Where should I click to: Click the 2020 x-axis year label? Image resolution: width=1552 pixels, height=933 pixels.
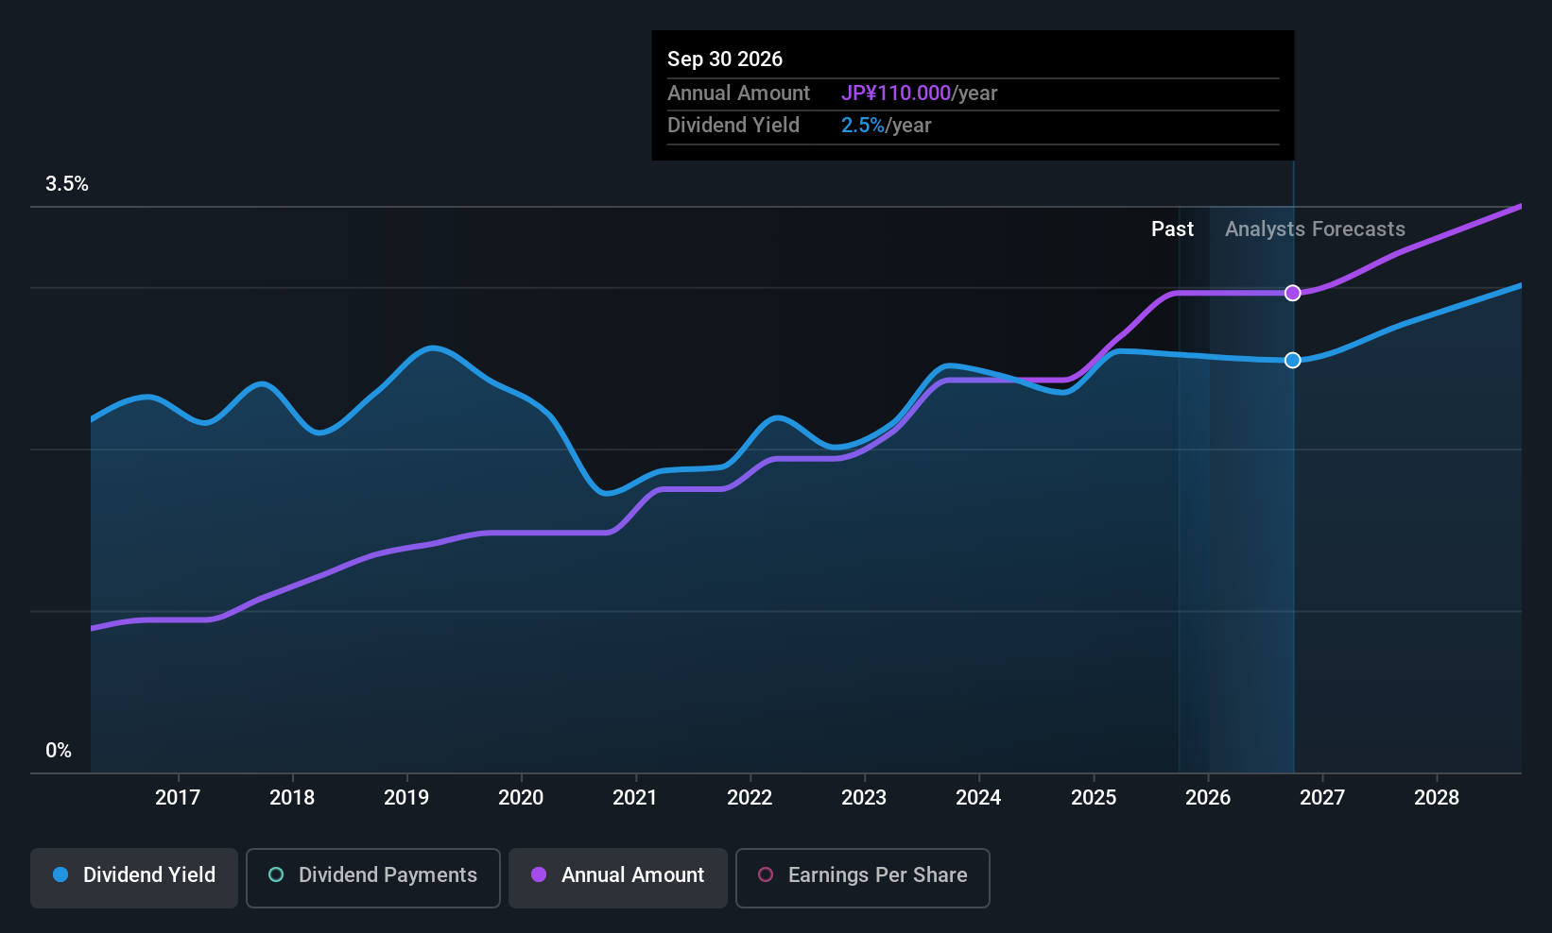tap(521, 798)
